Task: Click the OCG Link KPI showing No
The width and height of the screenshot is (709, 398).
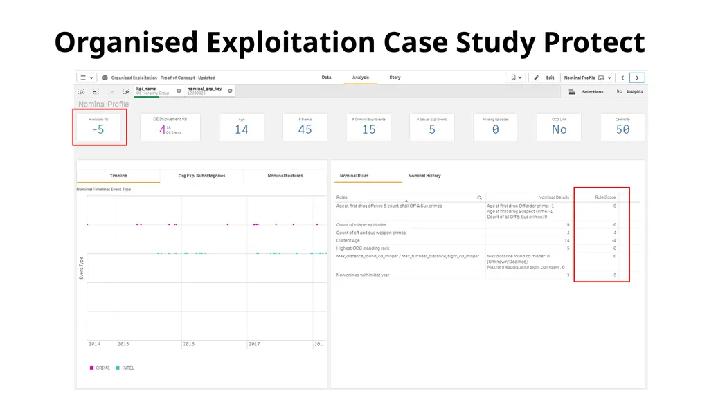Action: pos(559,127)
